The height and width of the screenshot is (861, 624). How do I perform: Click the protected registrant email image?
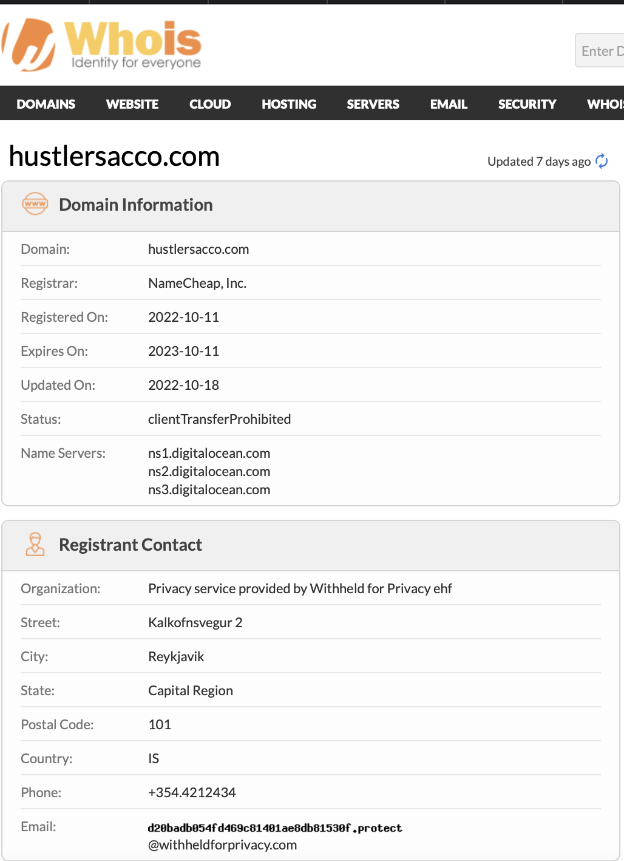[274, 828]
